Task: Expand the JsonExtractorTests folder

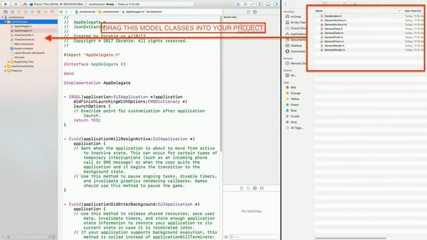Action: (x=5, y=66)
